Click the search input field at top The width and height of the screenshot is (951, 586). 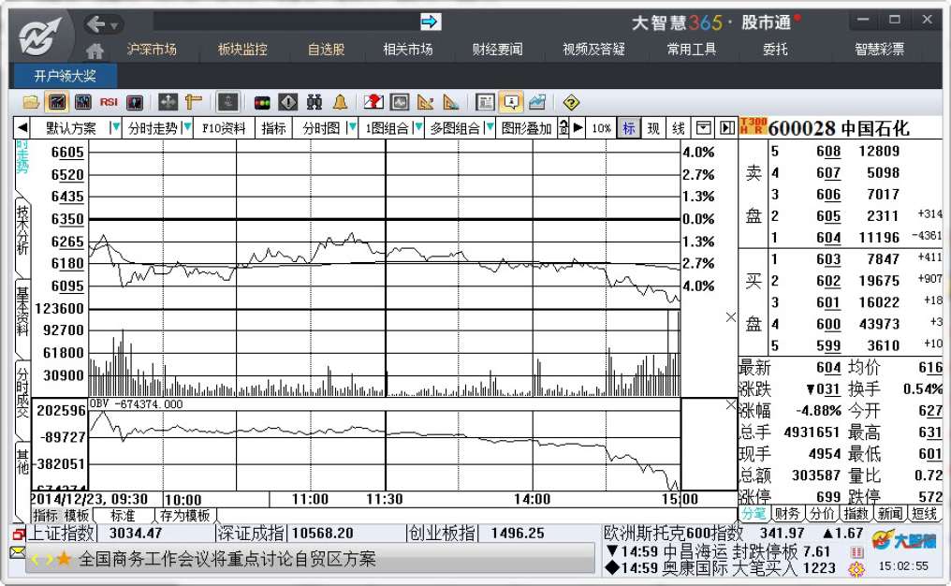285,22
